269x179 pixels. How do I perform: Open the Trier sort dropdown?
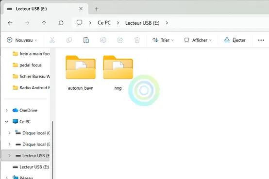point(163,40)
